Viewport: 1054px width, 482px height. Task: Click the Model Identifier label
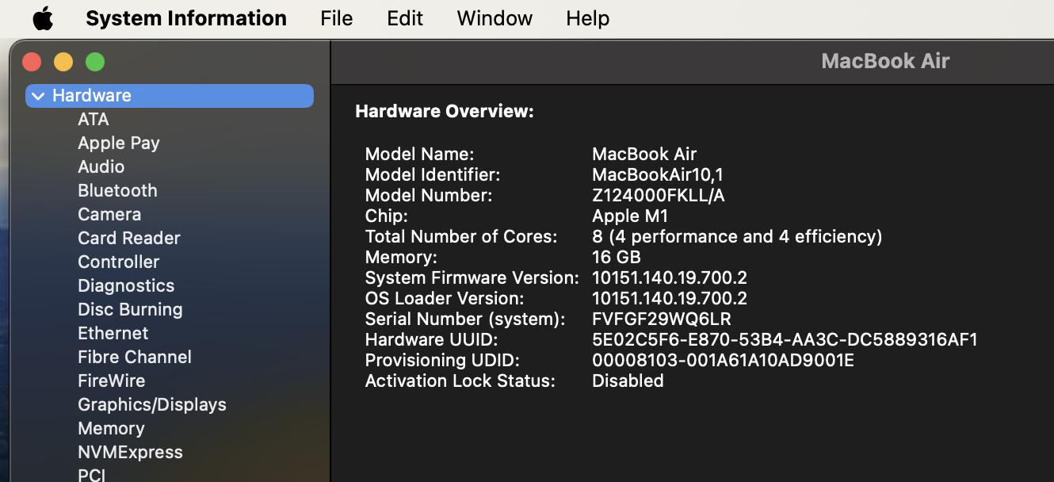pos(433,174)
